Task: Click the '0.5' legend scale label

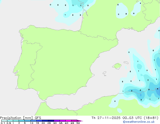Action: coord(9,123)
